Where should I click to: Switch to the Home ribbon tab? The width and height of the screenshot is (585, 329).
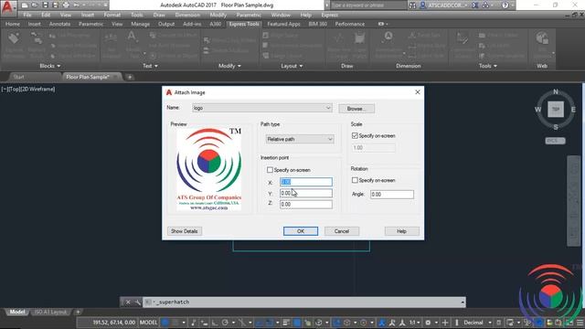coord(13,24)
